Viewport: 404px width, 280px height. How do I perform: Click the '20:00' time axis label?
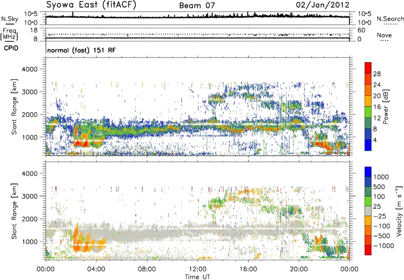(299, 269)
